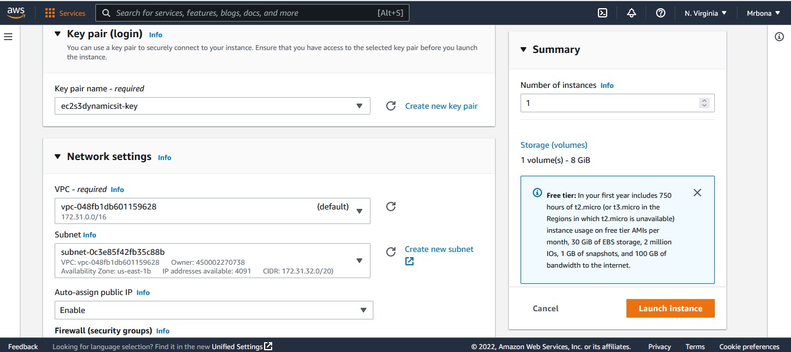This screenshot has width=791, height=352.
Task: Open the N. Virginia region menu
Action: (704, 12)
